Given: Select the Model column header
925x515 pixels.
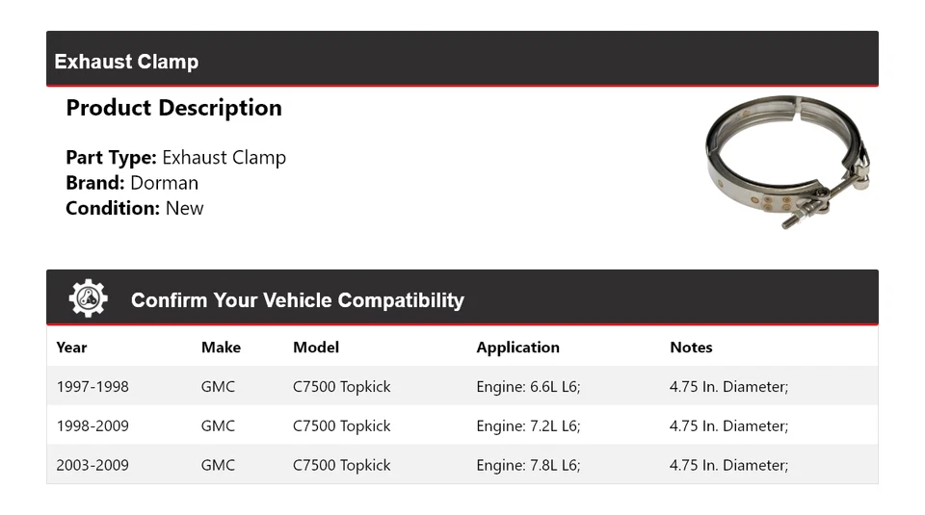Looking at the screenshot, I should pos(316,348).
